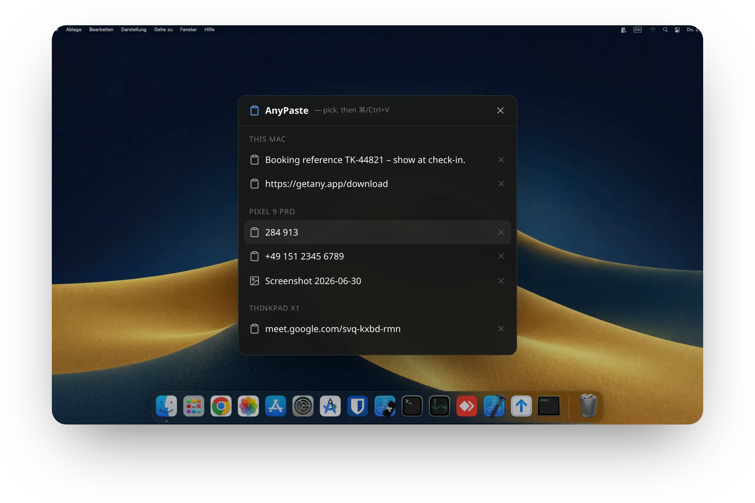Screen dimensions: 755x503
Task: Delete the meet.google.com entry with its X
Action: point(501,329)
